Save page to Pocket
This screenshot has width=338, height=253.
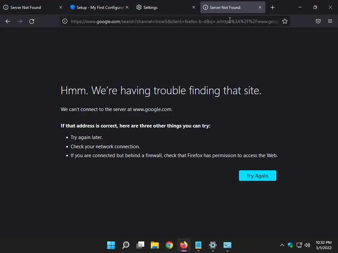click(318, 21)
